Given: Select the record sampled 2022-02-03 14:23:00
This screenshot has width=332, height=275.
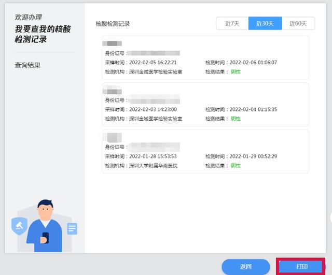Looking at the screenshot, I should coord(205,105).
